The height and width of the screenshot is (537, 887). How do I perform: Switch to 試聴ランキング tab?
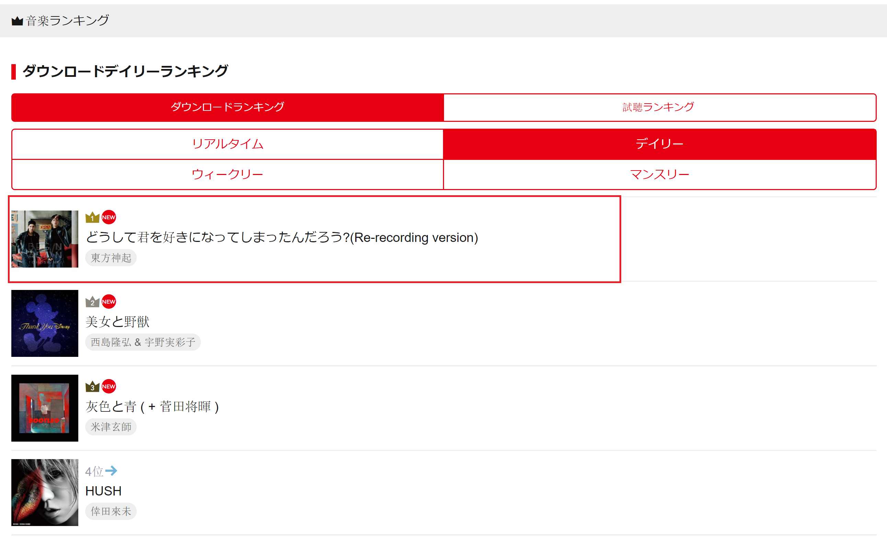(659, 107)
